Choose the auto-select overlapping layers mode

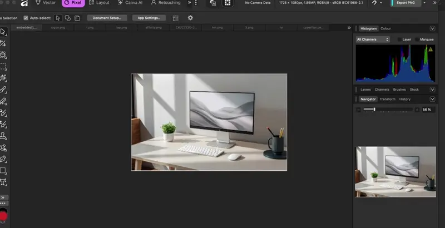67,18
